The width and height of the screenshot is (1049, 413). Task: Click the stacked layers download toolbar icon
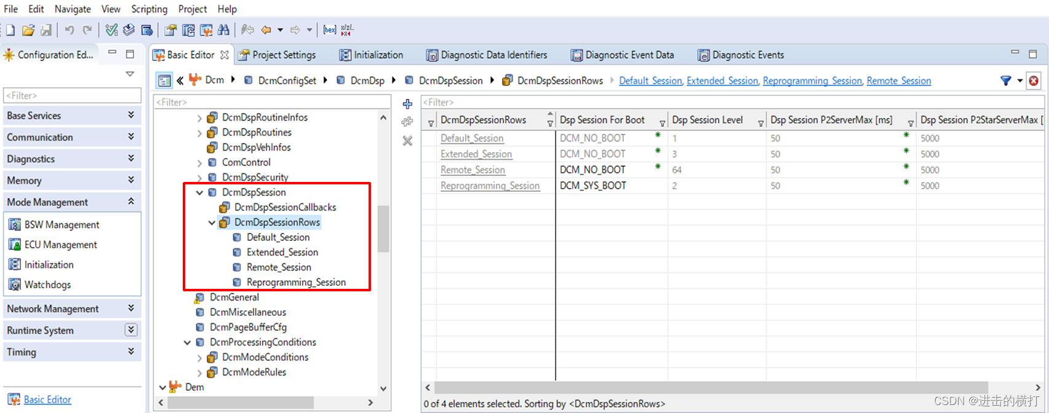(129, 30)
